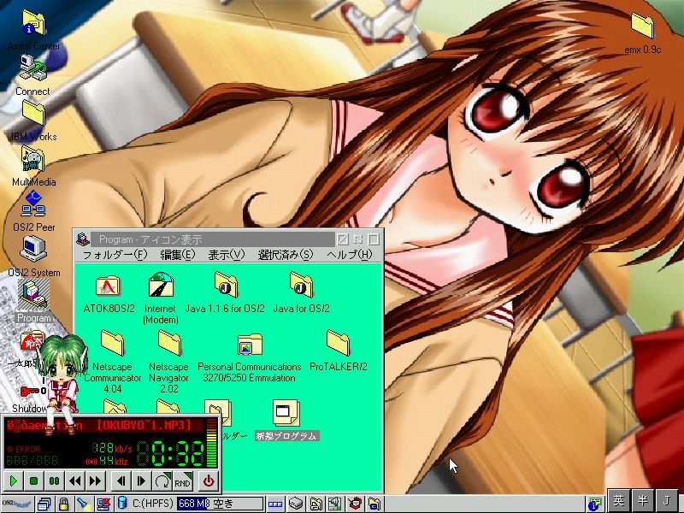Click the disk drive icon in WarpCenter tray
The image size is (684, 513).
tap(296, 504)
